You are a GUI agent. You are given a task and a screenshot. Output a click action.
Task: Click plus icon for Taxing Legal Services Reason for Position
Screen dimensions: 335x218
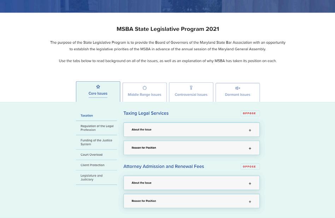(250, 148)
